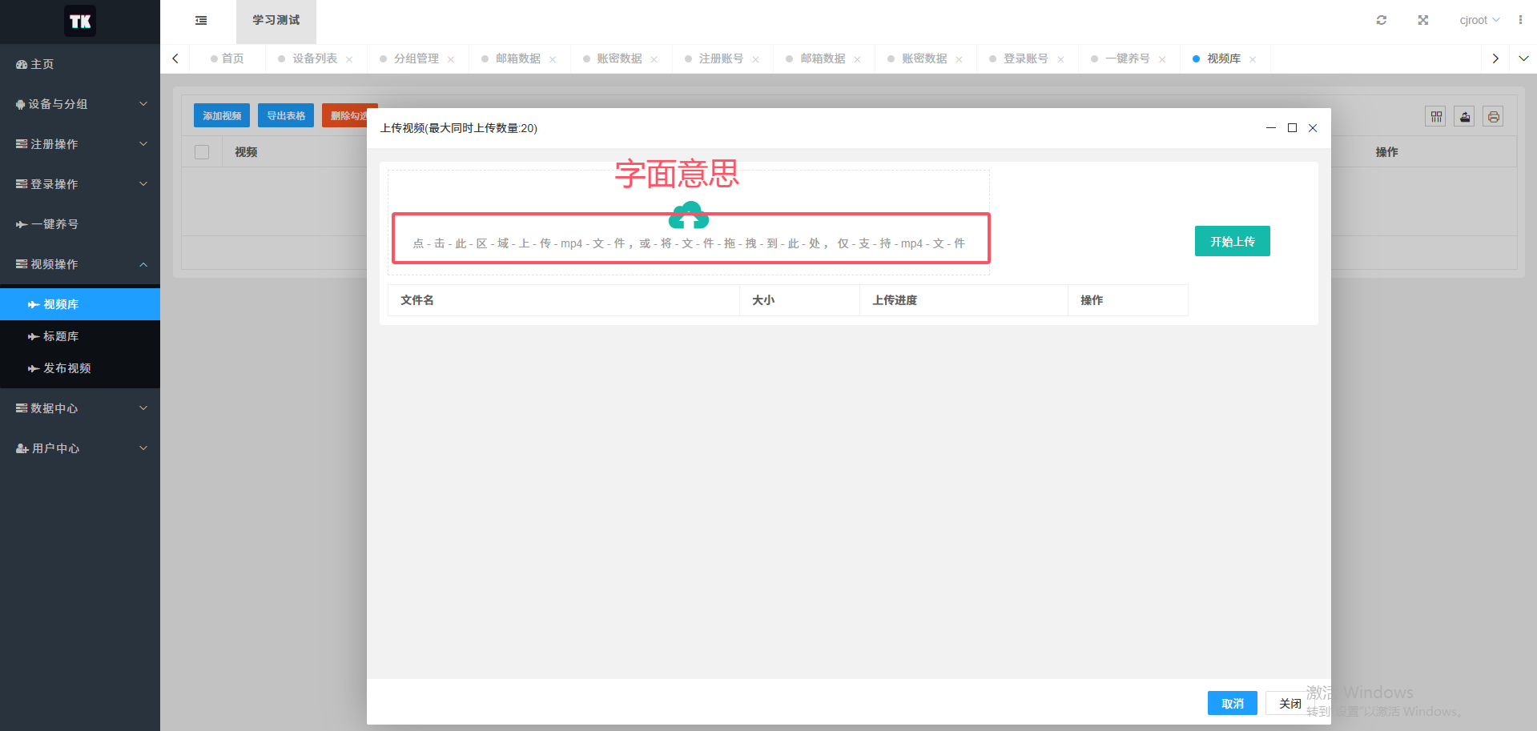Image resolution: width=1537 pixels, height=731 pixels.
Task: Click the TK logo in the sidebar
Action: coord(79,21)
